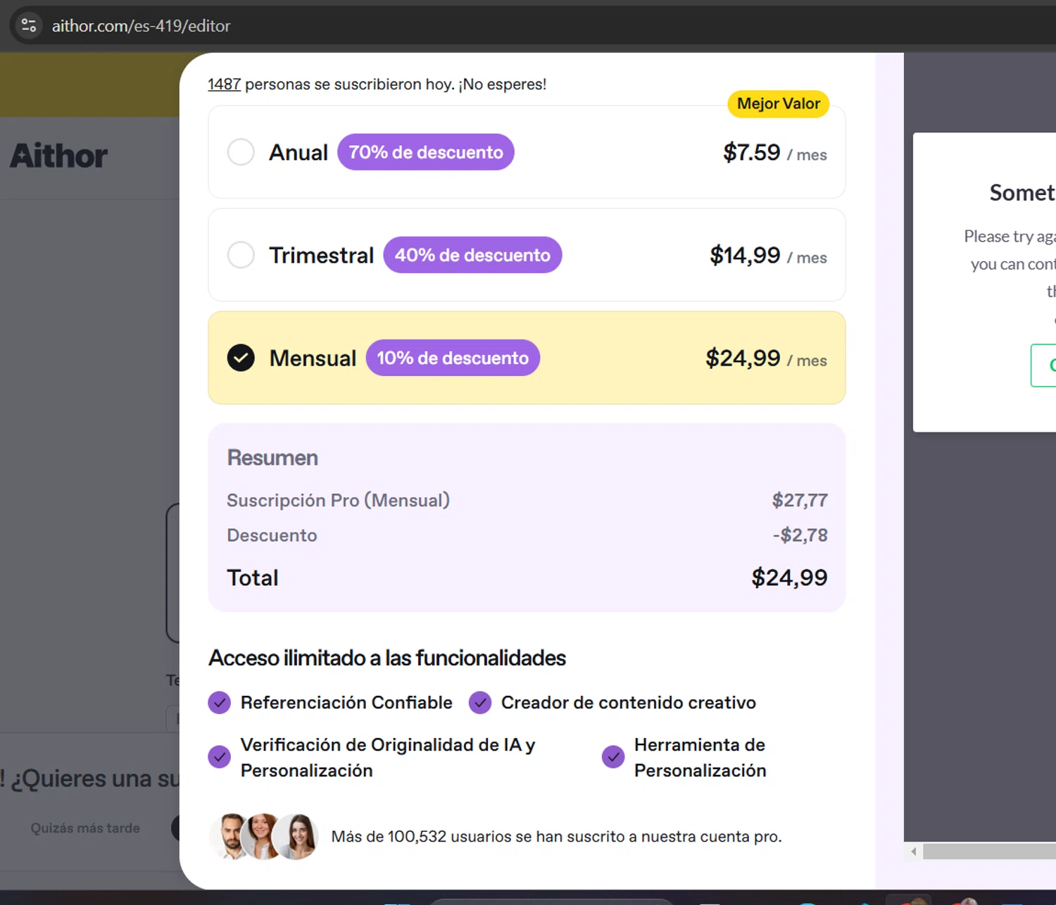This screenshot has height=905, width=1056.
Task: Click checkmark icon beside Referenciación Confiable
Action: (220, 702)
